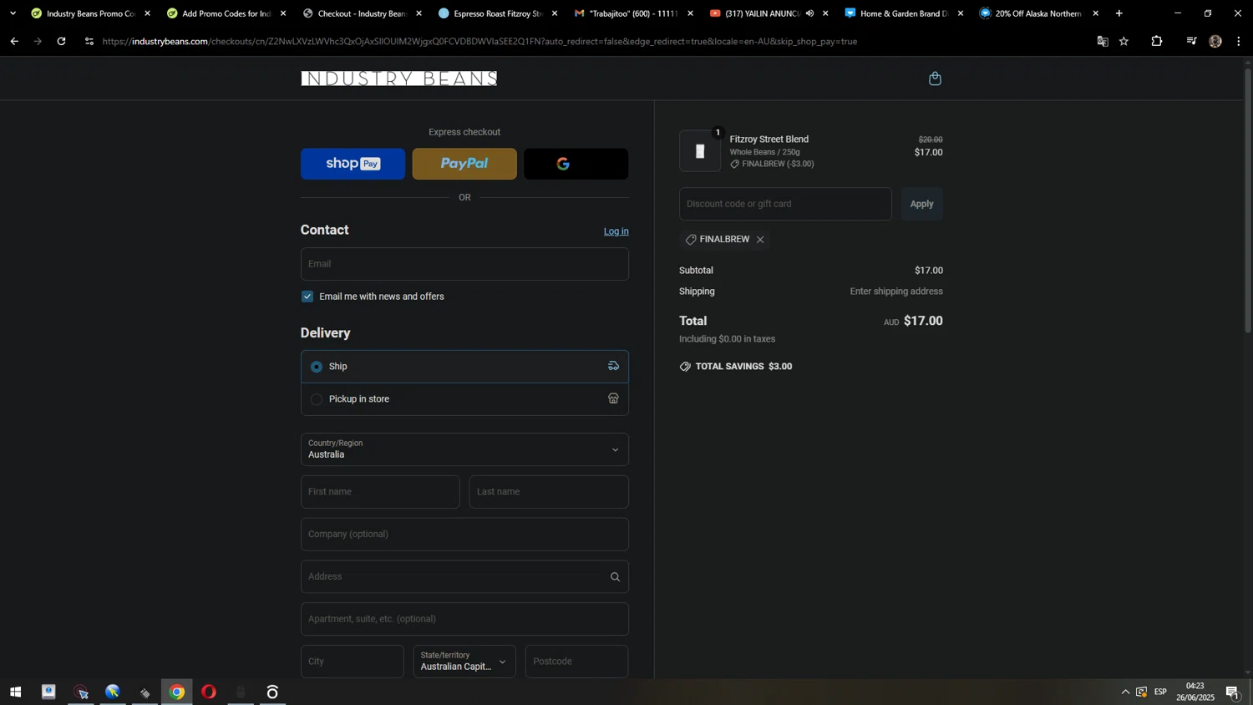View site information icon in address bar

point(89,41)
